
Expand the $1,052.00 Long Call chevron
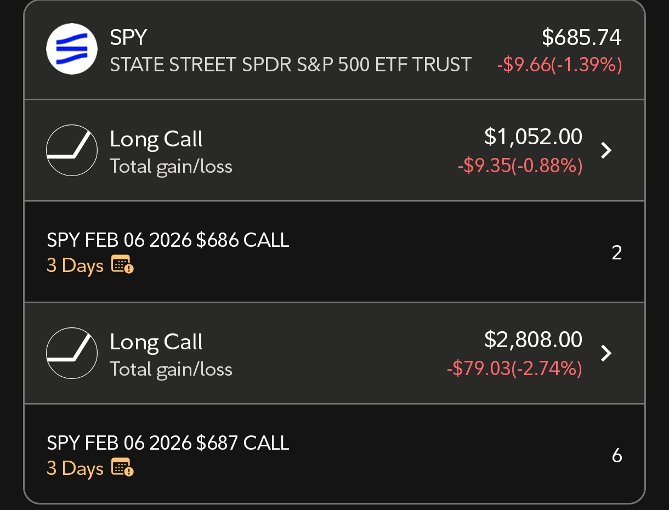pyautogui.click(x=606, y=150)
